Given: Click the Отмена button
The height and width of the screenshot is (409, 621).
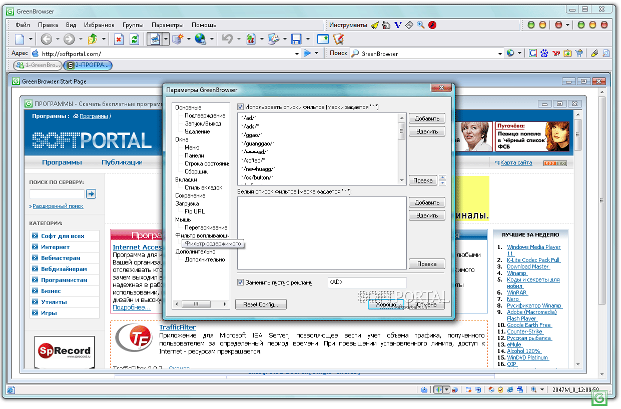Looking at the screenshot, I should click(x=427, y=304).
